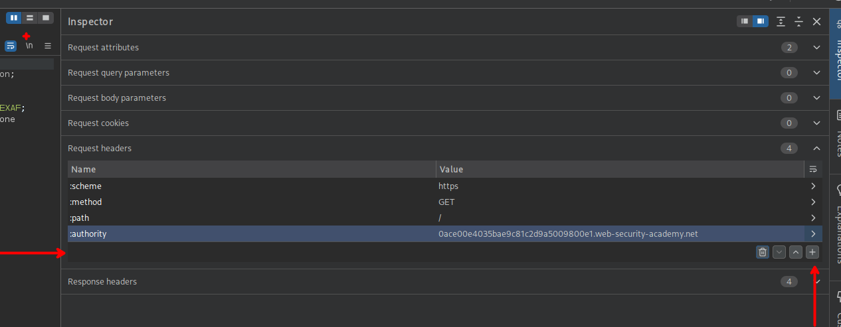Sort headers by the Name column
The width and height of the screenshot is (841, 327).
point(251,169)
